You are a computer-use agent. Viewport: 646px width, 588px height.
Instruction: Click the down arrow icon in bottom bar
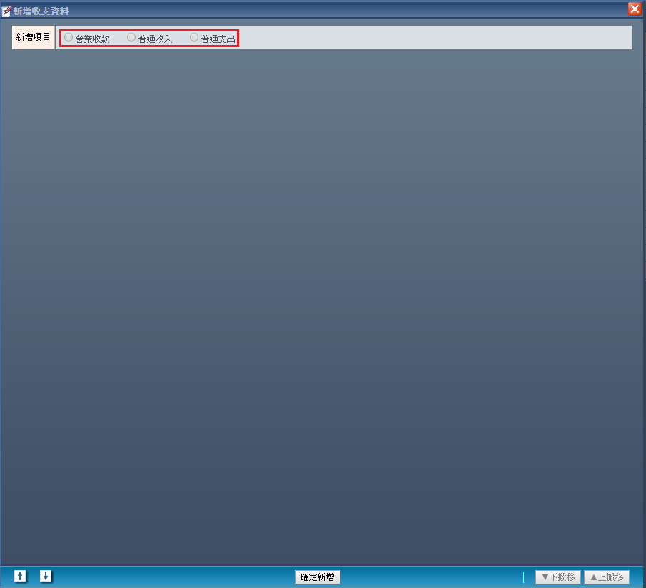[46, 576]
